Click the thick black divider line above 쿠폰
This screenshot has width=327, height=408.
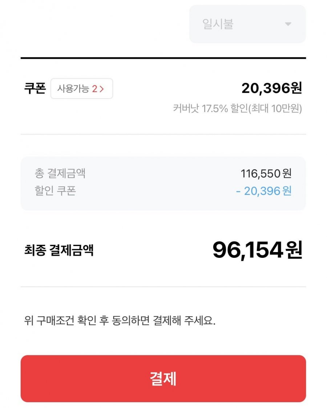[163, 58]
